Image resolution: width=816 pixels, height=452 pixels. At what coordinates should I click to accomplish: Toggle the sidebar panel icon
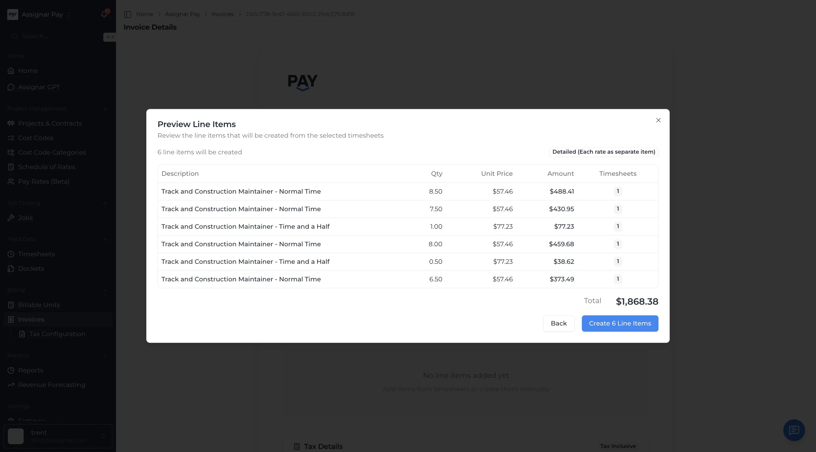point(128,14)
